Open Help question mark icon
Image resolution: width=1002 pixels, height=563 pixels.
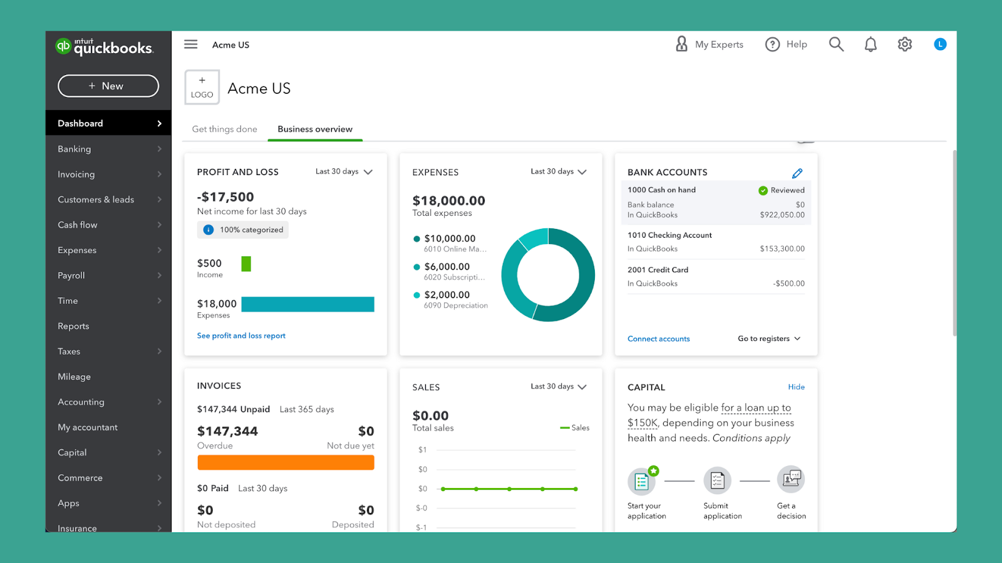tap(773, 44)
